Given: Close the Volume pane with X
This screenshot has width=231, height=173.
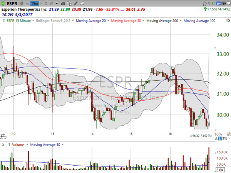Looking at the screenshot, I should pos(3,145).
